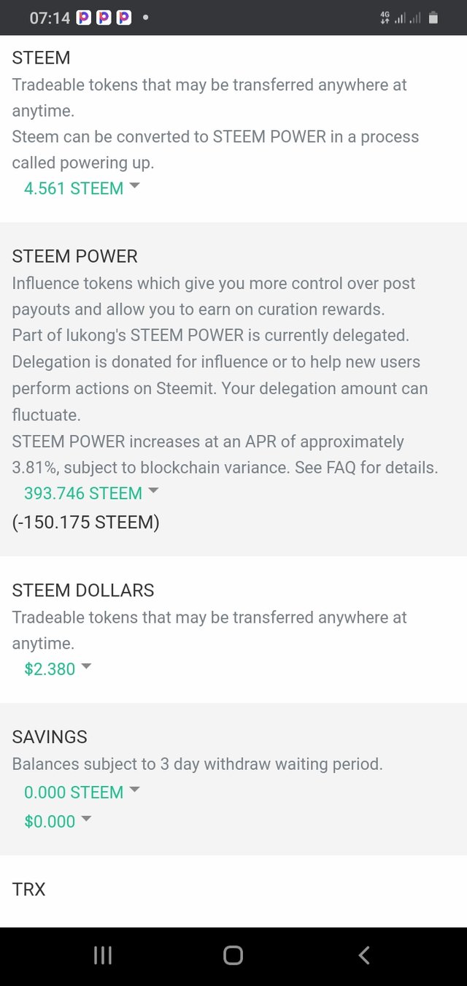Screen dimensions: 467x986
Task: Open the savings 0.000 STEEM dropdown
Action: [134, 791]
